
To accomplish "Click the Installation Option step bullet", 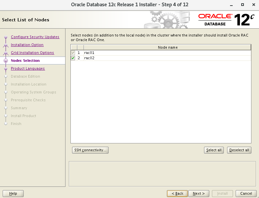I will 6,45.
